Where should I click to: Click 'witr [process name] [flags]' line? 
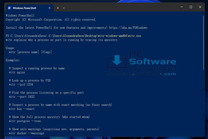pos(30,52)
